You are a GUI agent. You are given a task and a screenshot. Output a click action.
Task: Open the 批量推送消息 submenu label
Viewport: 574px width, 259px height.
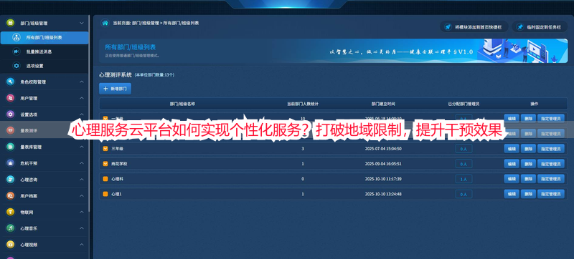39,52
